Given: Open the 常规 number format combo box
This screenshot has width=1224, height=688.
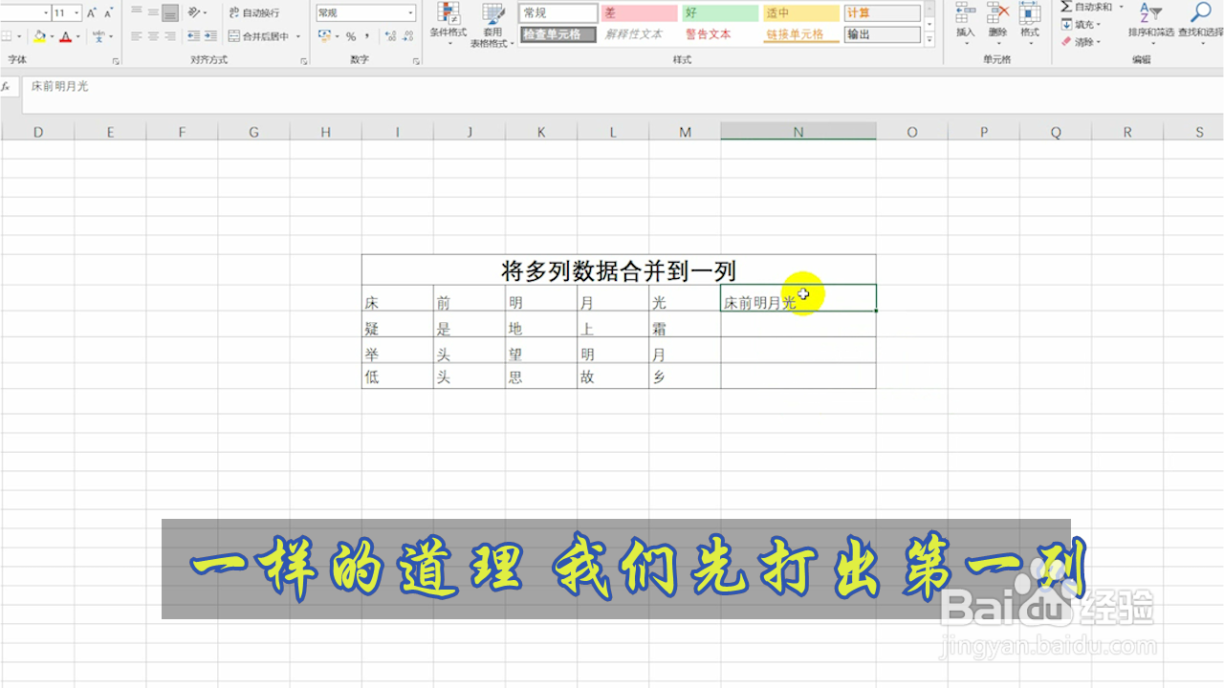Looking at the screenshot, I should point(365,13).
